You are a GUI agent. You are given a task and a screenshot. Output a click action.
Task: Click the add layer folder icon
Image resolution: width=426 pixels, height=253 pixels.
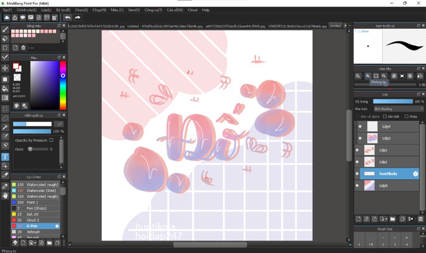pos(393,219)
